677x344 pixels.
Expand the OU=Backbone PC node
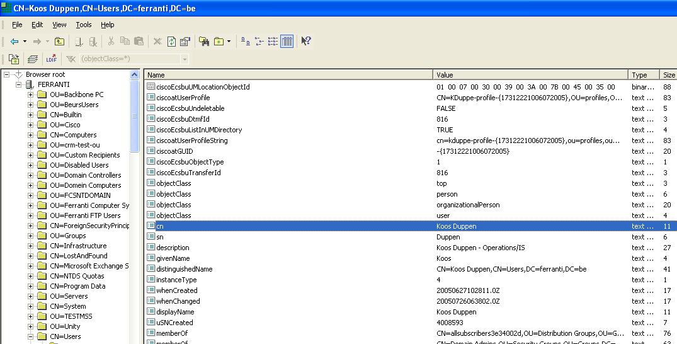click(31, 95)
